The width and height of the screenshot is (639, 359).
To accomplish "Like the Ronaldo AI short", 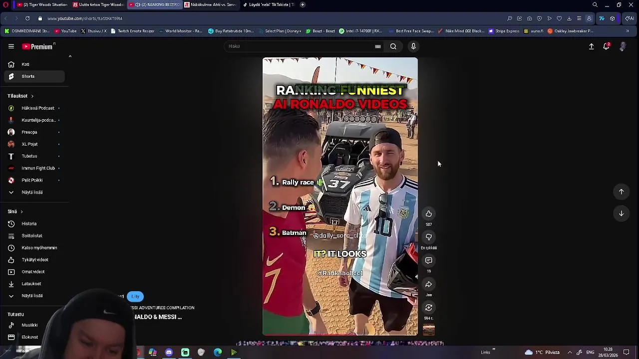I will 429,214.
